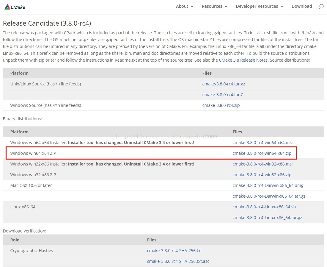Click the CMake logo
This screenshot has height=267, width=327.
[15, 7]
